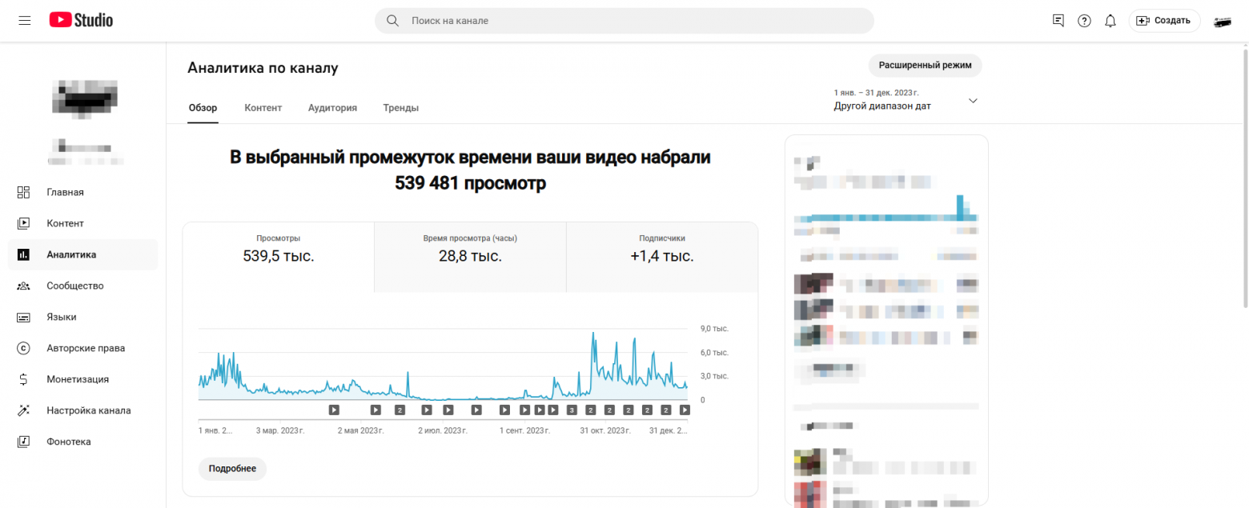1249x508 pixels.
Task: Go to Главная via its dashboard icon
Action: pyautogui.click(x=23, y=192)
